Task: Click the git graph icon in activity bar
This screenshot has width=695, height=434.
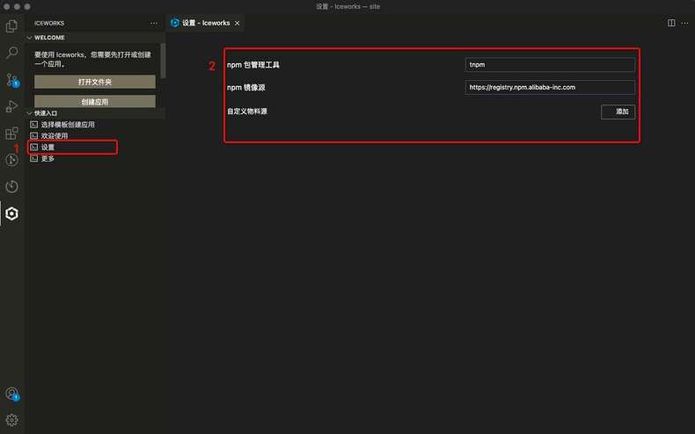Action: (12, 160)
